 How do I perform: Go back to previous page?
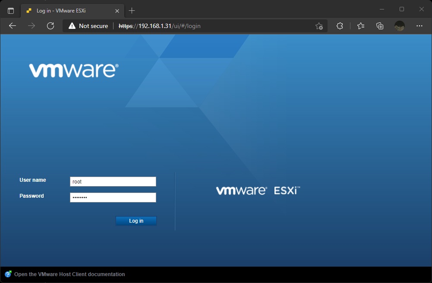pos(13,26)
